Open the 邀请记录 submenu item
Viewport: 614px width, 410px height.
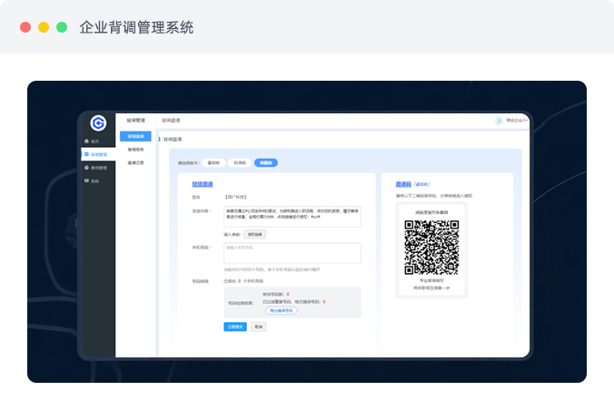(135, 162)
